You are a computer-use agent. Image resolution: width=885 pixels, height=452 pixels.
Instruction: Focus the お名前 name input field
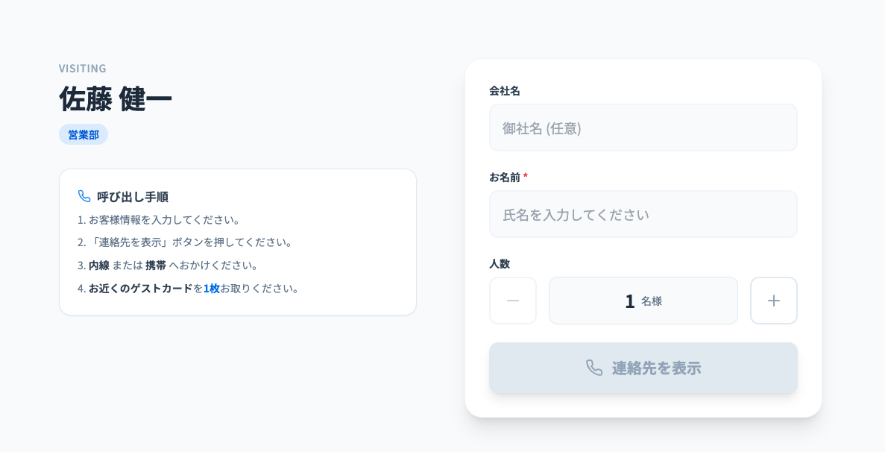pos(643,215)
